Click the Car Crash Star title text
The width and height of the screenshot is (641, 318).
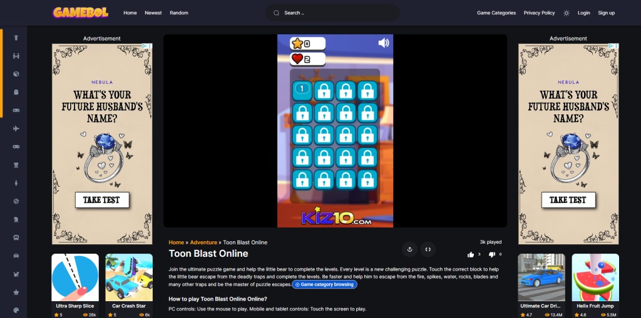129,306
